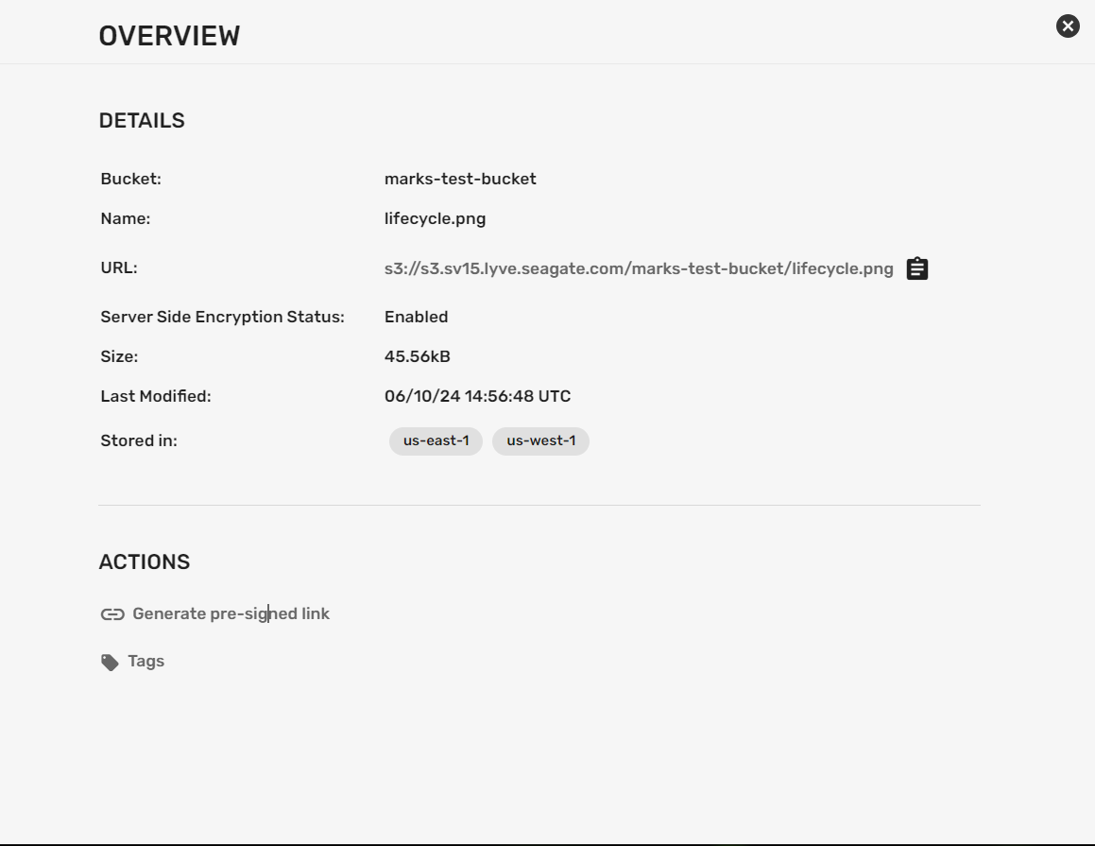Click the Stored in label
This screenshot has height=846, width=1095.
click(139, 440)
